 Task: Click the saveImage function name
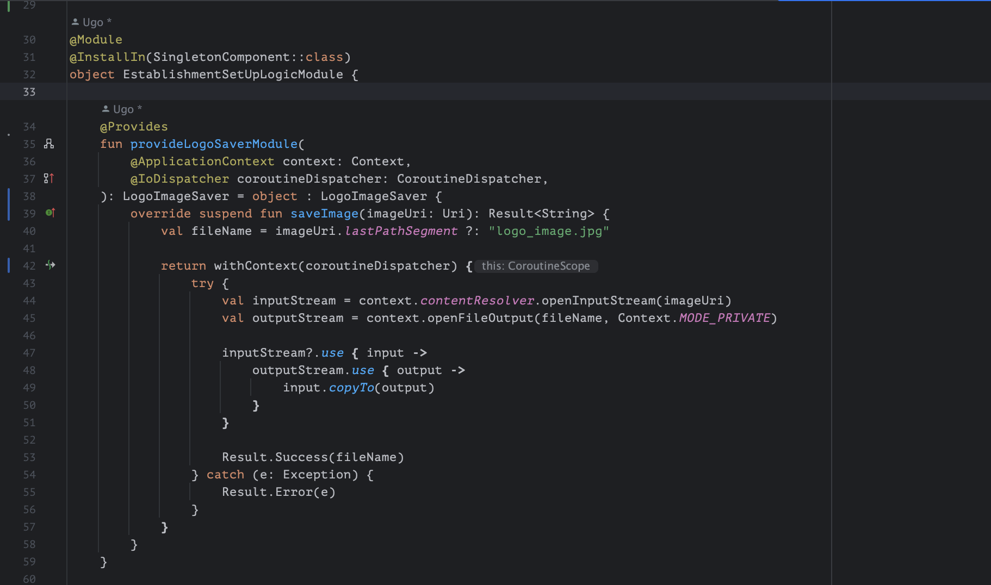(x=324, y=214)
